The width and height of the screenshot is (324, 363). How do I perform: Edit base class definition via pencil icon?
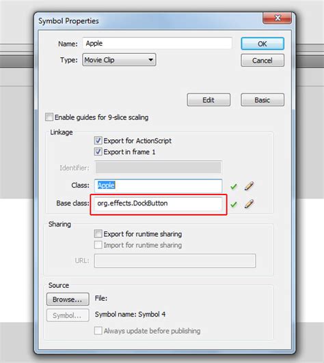(x=249, y=204)
